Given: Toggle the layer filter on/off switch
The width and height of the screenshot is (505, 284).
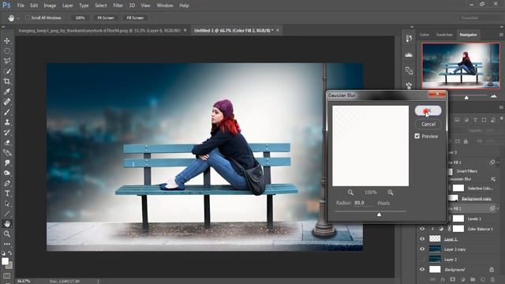Looking at the screenshot, I should tap(502, 118).
